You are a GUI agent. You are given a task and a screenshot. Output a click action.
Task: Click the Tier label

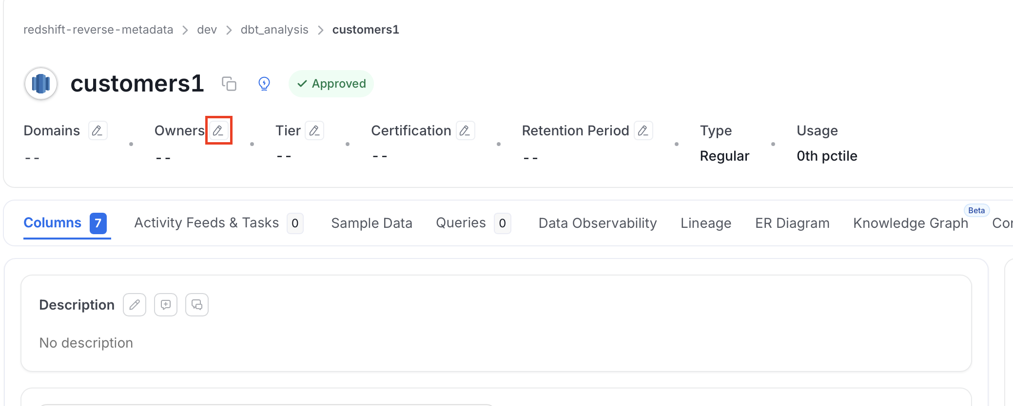tap(288, 130)
